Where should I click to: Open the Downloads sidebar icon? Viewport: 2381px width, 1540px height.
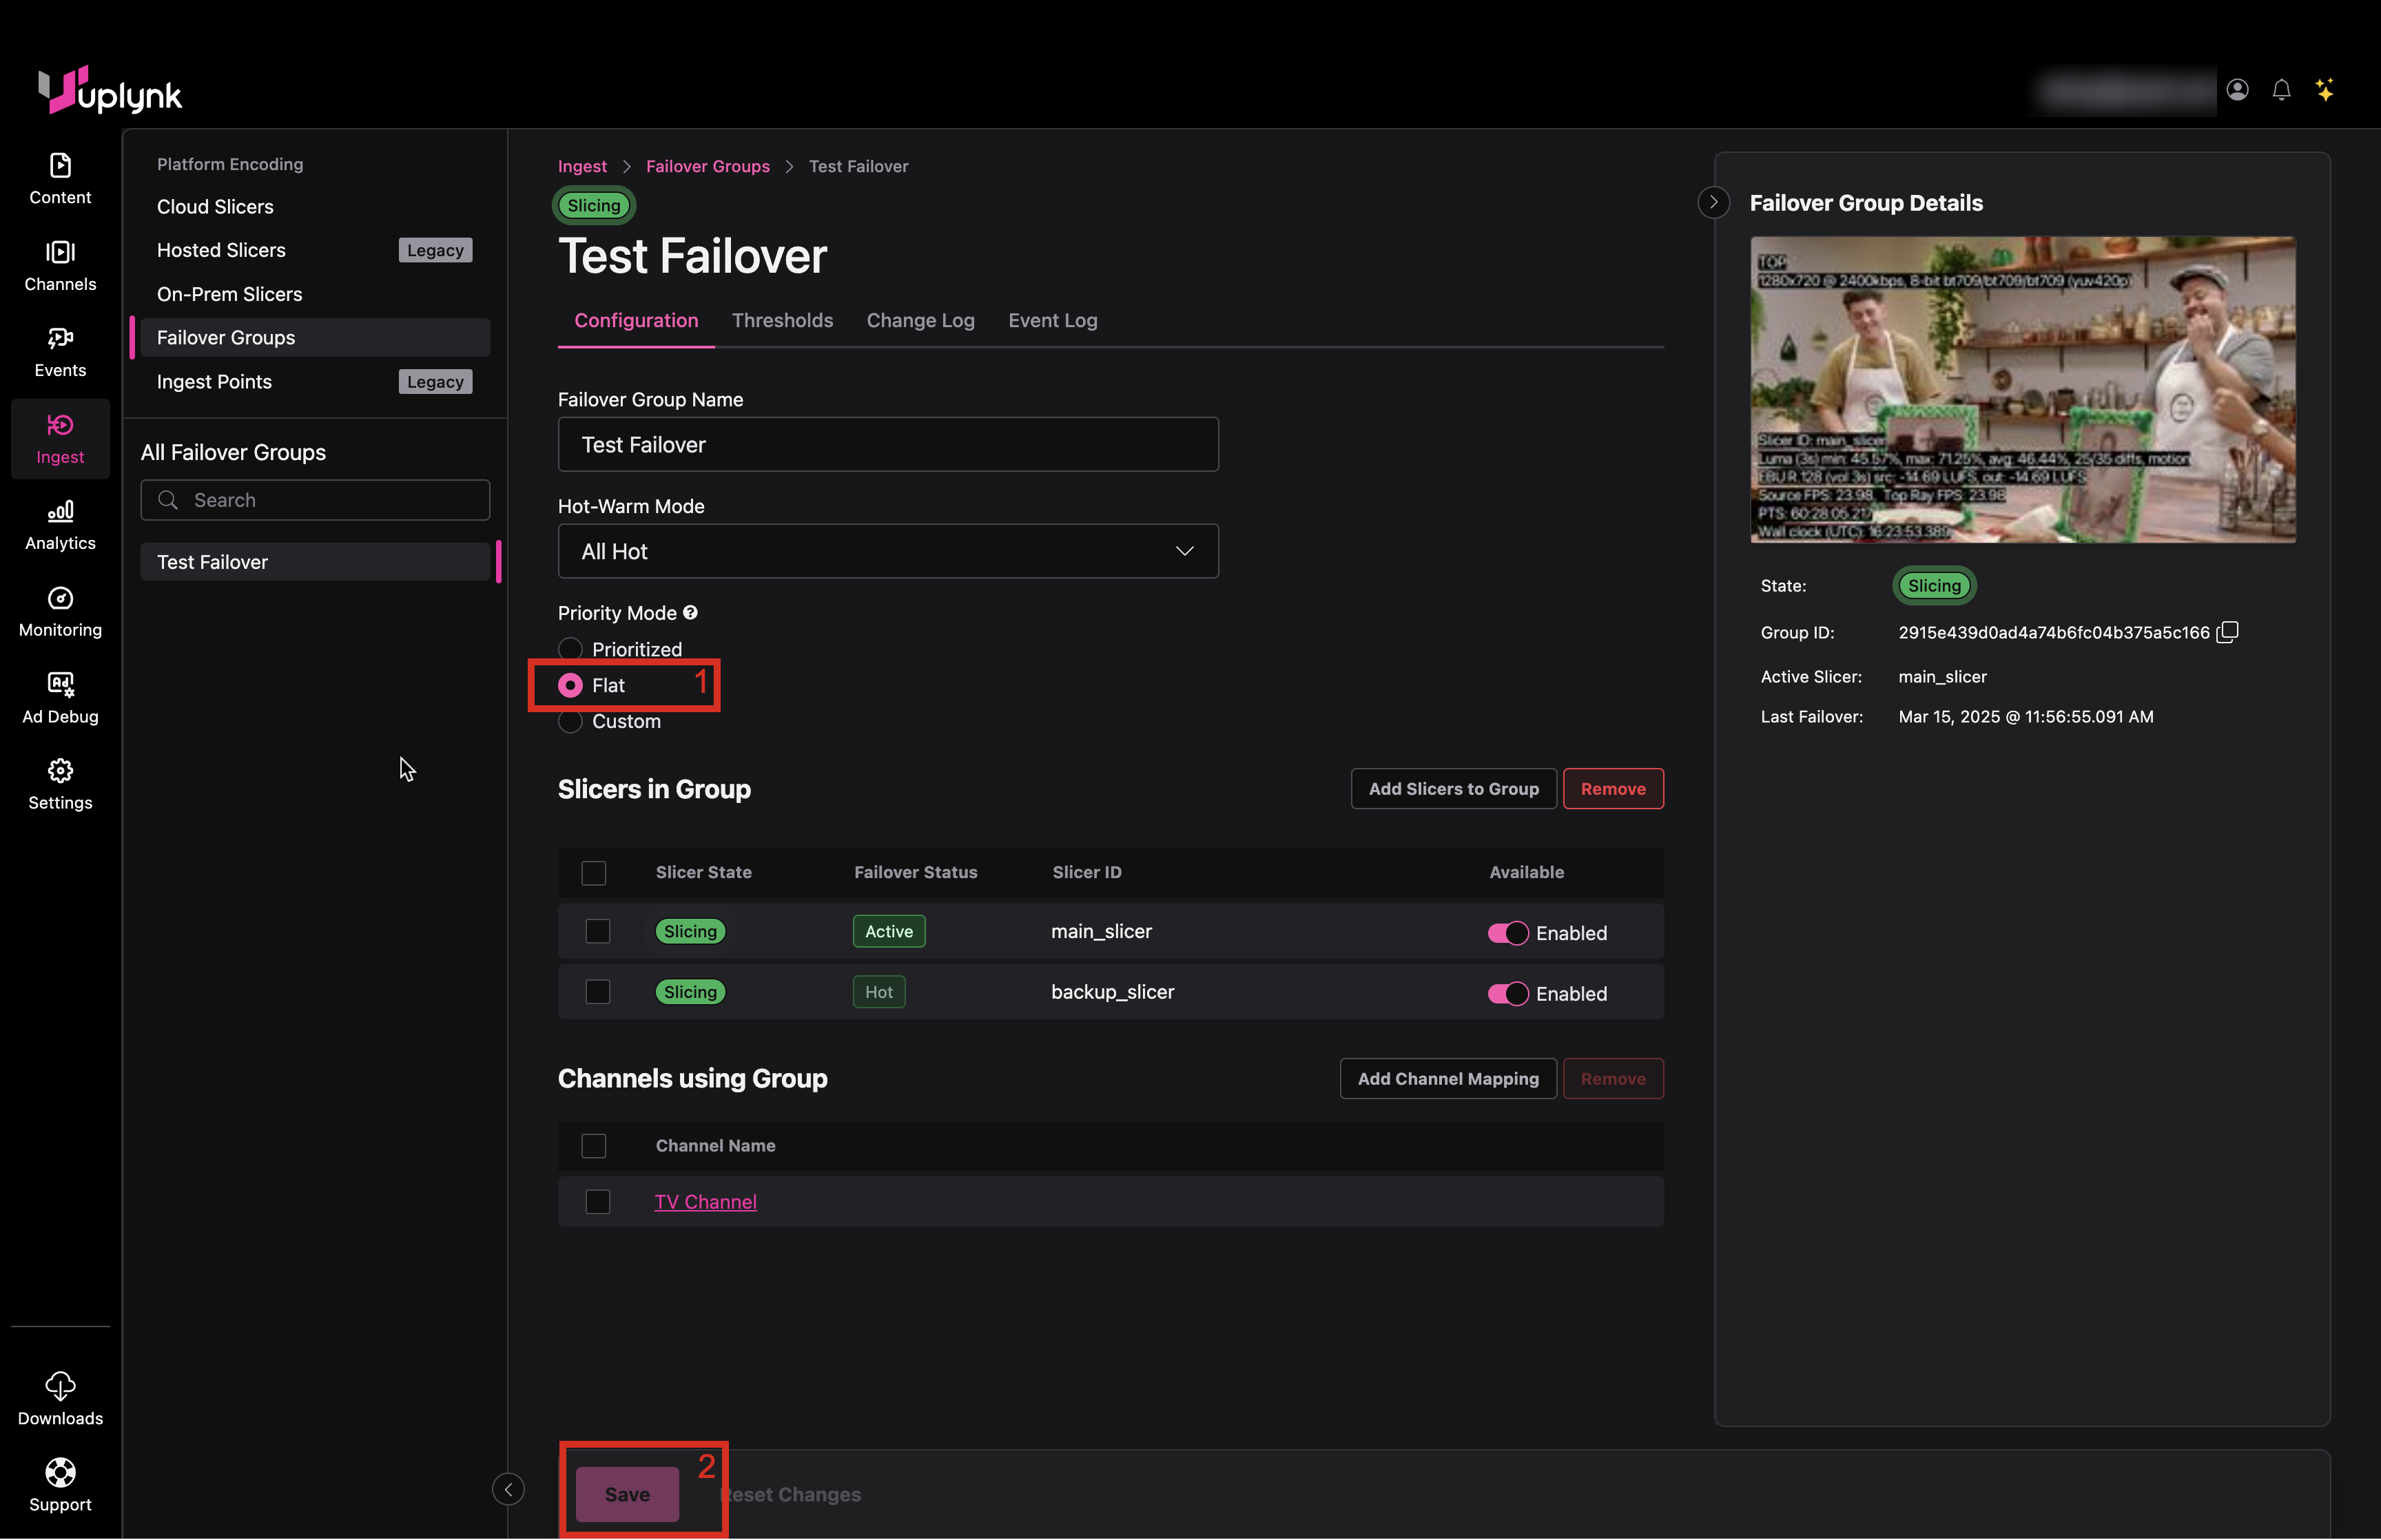[x=60, y=1398]
